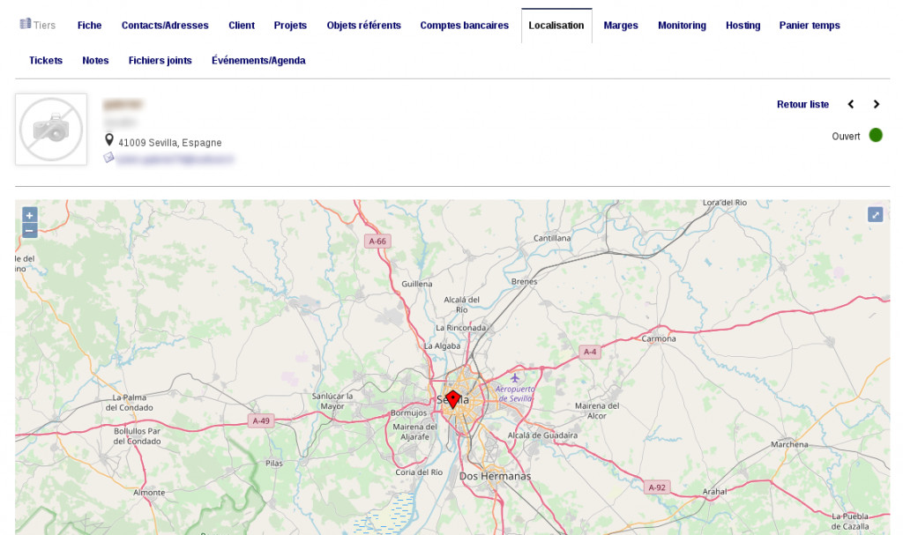Image resolution: width=903 pixels, height=535 pixels.
Task: Open the Contacts/Adresses tab
Action: (165, 26)
